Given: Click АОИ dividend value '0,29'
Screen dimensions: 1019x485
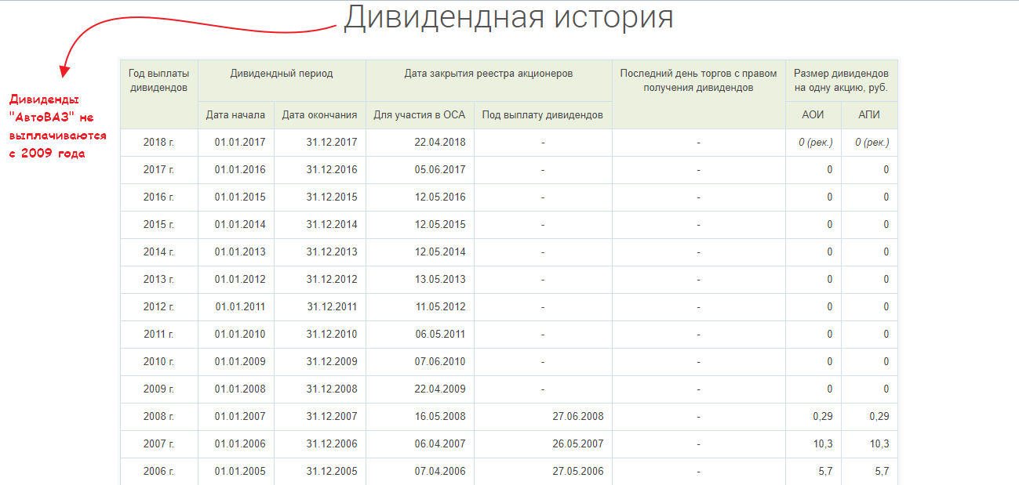Looking at the screenshot, I should 823,417.
